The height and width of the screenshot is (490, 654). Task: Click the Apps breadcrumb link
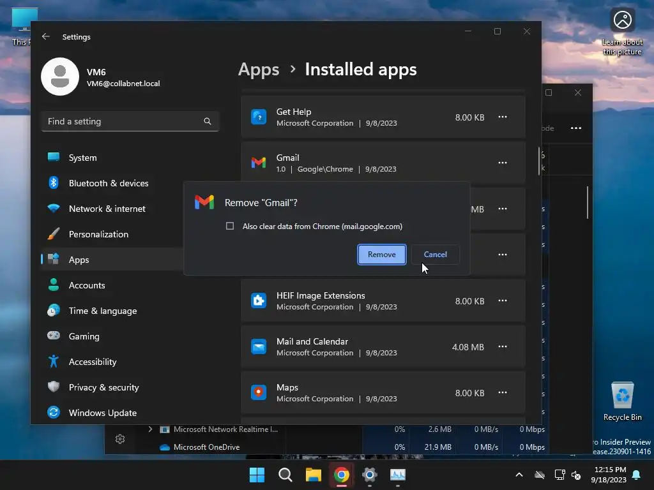[x=259, y=69]
